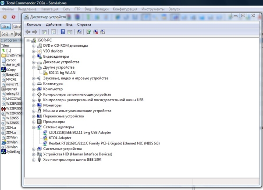Select the IGOR-PC root node

coord(44,40)
